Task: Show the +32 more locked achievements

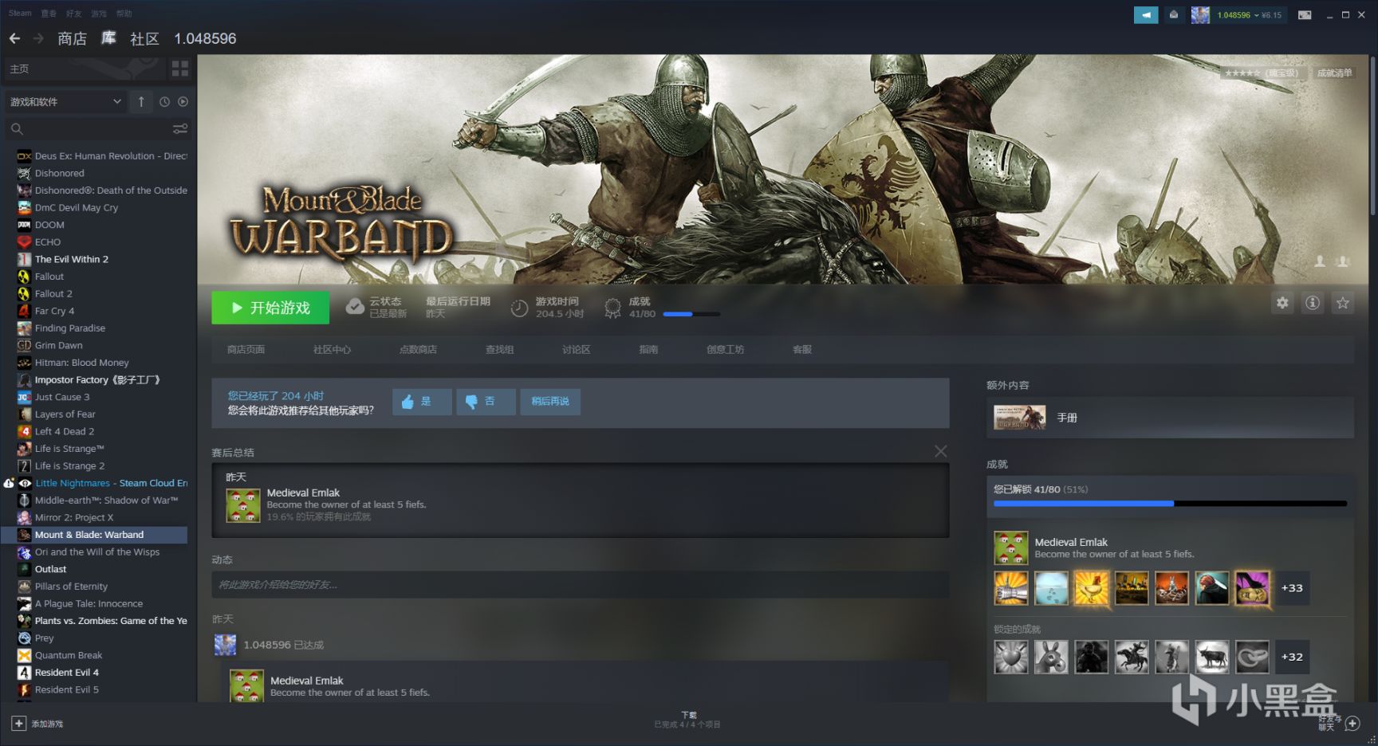Action: point(1292,657)
